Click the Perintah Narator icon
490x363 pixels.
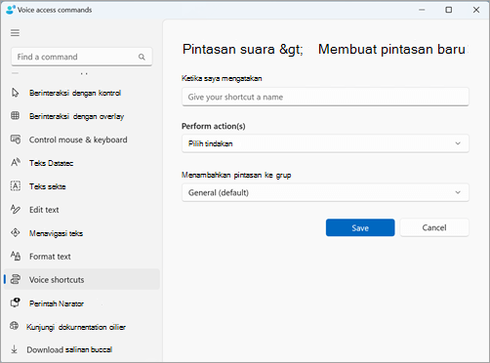pyautogui.click(x=16, y=302)
